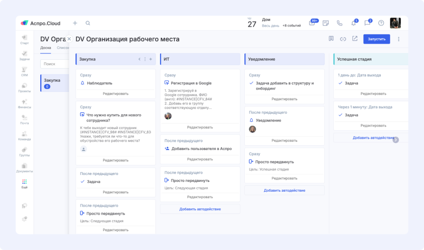Viewport: 424px width, 250px height.
Task: Open in new window icon
Action: tap(355, 39)
